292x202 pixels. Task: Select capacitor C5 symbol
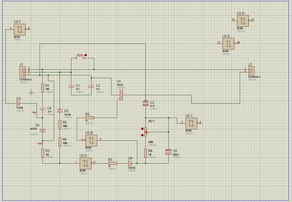point(168,152)
